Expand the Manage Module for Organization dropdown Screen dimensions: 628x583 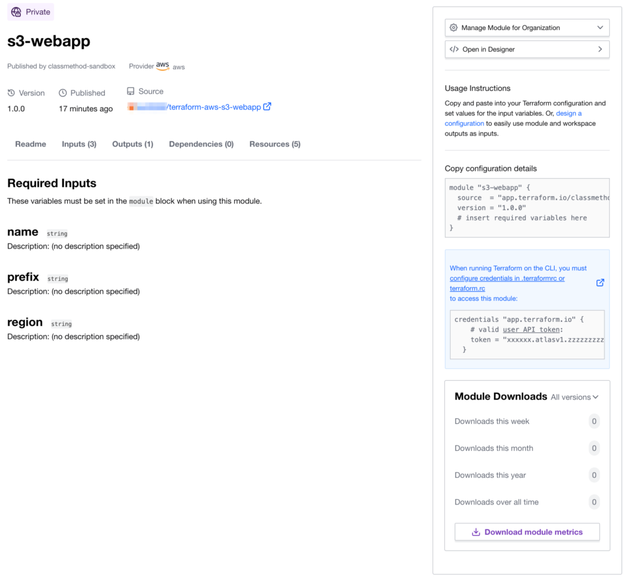click(x=527, y=27)
